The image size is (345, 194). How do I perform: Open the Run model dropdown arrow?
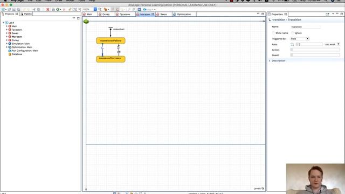60,10
